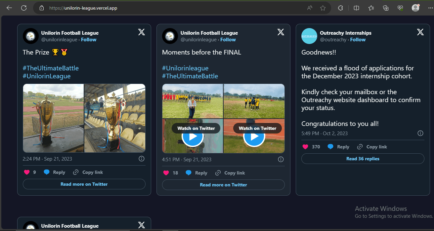
Task: View site information lock icon
Action: (x=42, y=8)
